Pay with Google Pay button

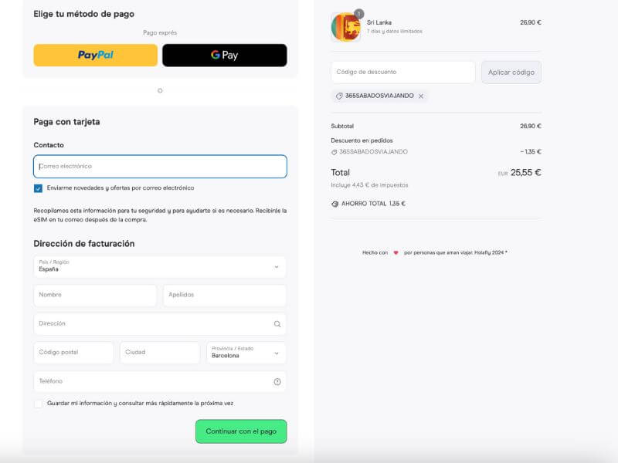click(225, 55)
